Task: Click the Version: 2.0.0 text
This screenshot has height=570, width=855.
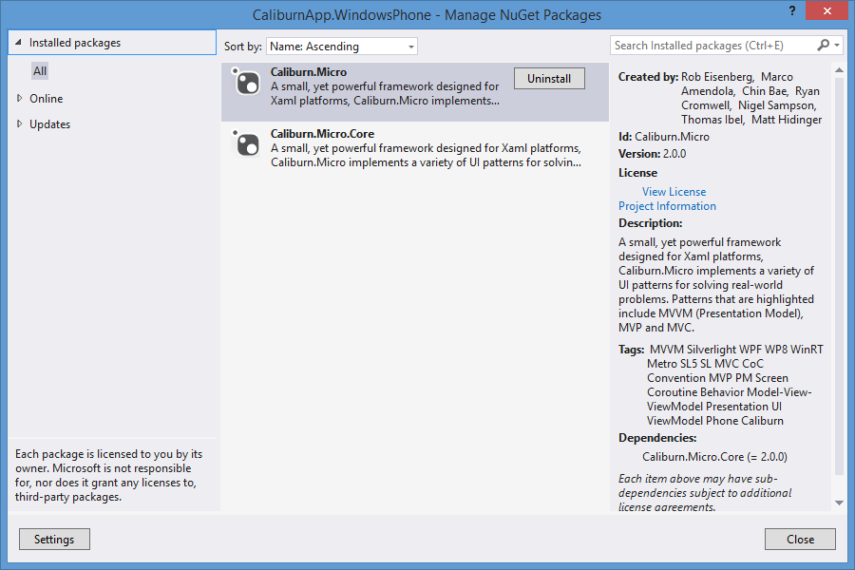Action: (x=652, y=154)
